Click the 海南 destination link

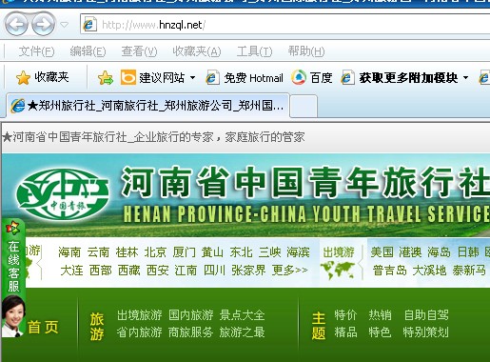[69, 252]
